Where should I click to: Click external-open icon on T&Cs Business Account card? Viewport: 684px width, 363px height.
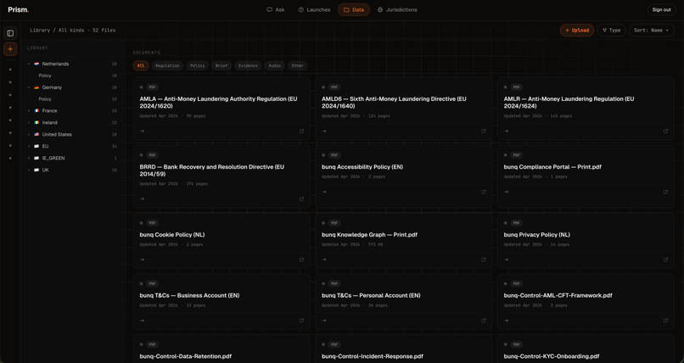tap(301, 321)
